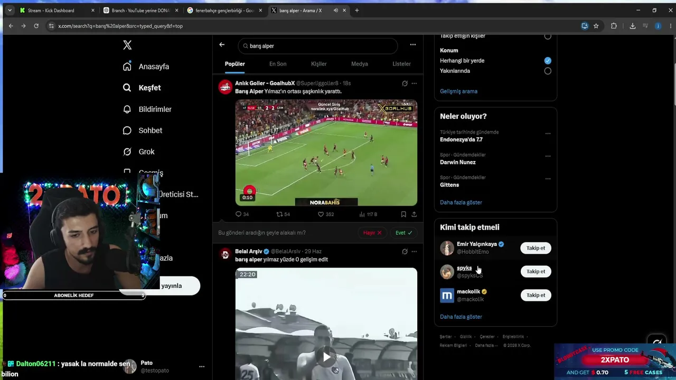The width and height of the screenshot is (676, 380).
Task: Select 'Yakınlarında' location option
Action: 548,71
